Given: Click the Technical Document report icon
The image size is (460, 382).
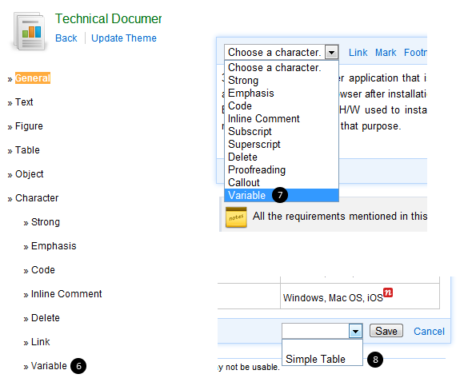Looking at the screenshot, I should pyautogui.click(x=30, y=31).
